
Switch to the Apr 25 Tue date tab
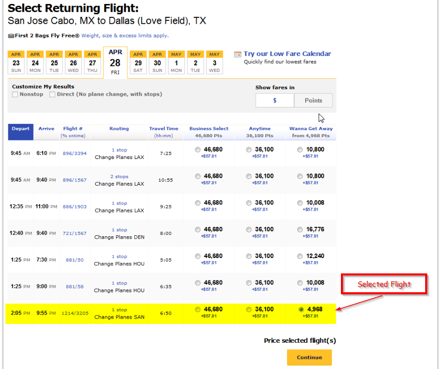[55, 62]
